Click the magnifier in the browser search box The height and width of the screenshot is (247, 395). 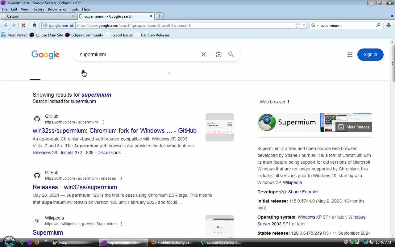click(378, 25)
